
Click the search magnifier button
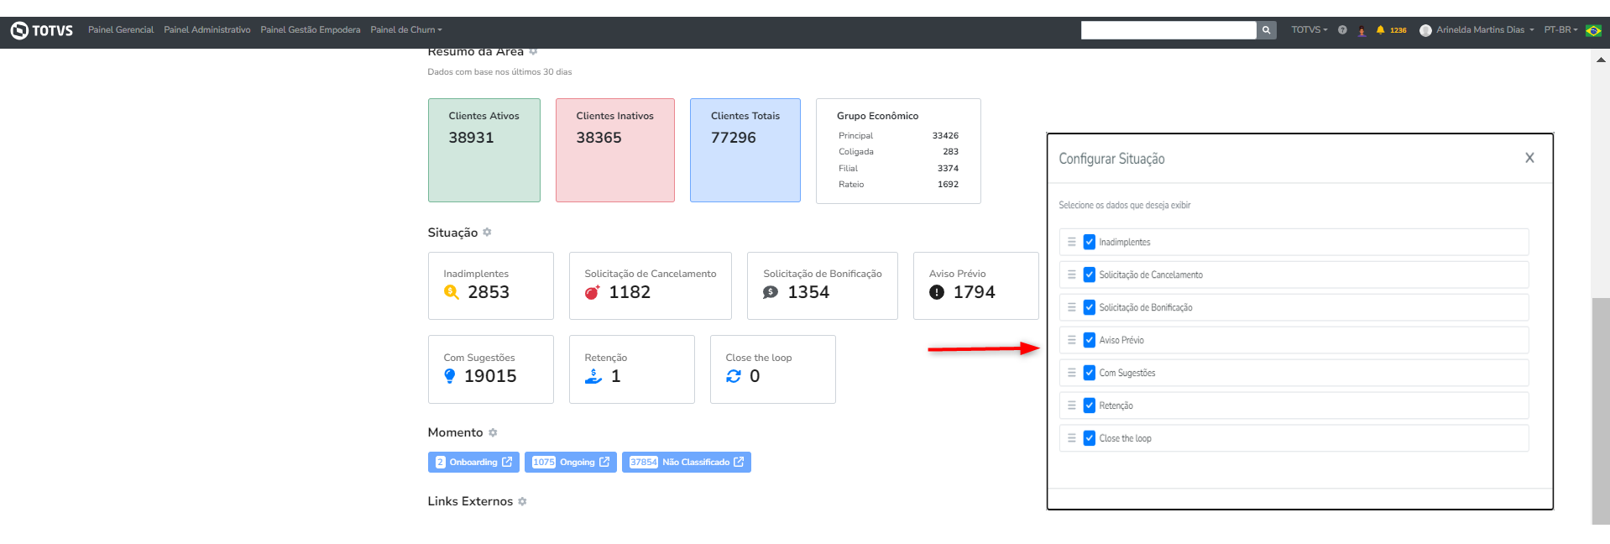(1266, 30)
